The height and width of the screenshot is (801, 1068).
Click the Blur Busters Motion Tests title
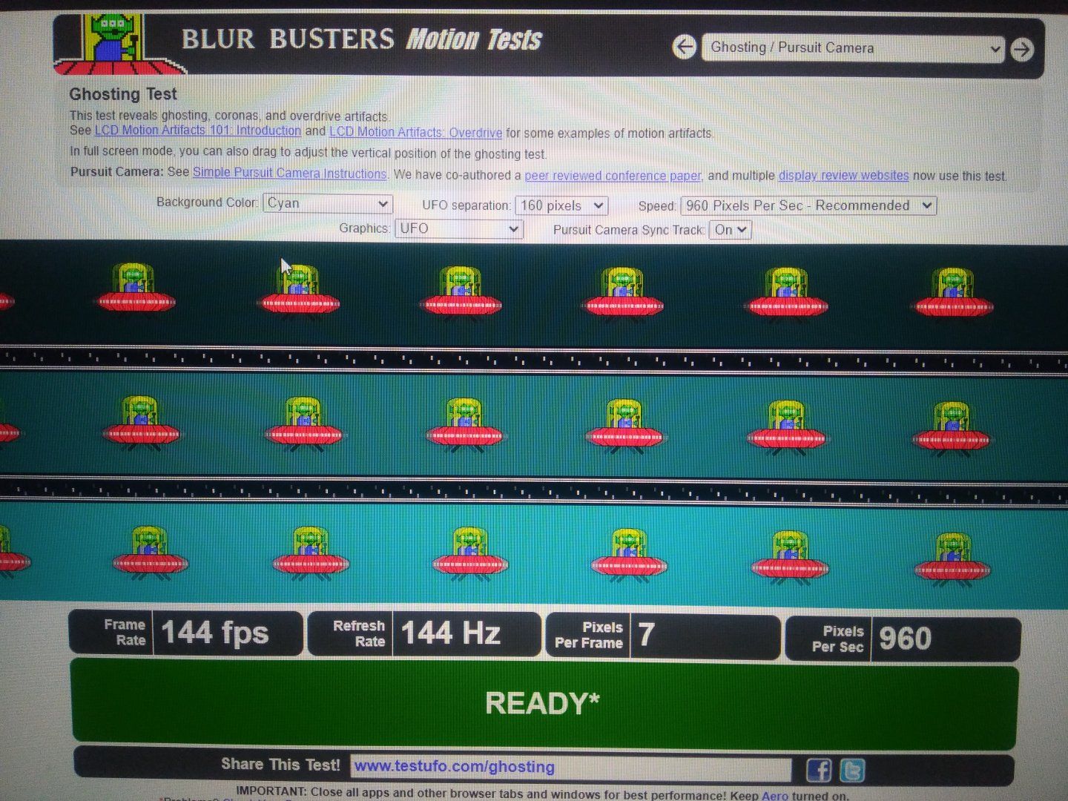pyautogui.click(x=362, y=39)
